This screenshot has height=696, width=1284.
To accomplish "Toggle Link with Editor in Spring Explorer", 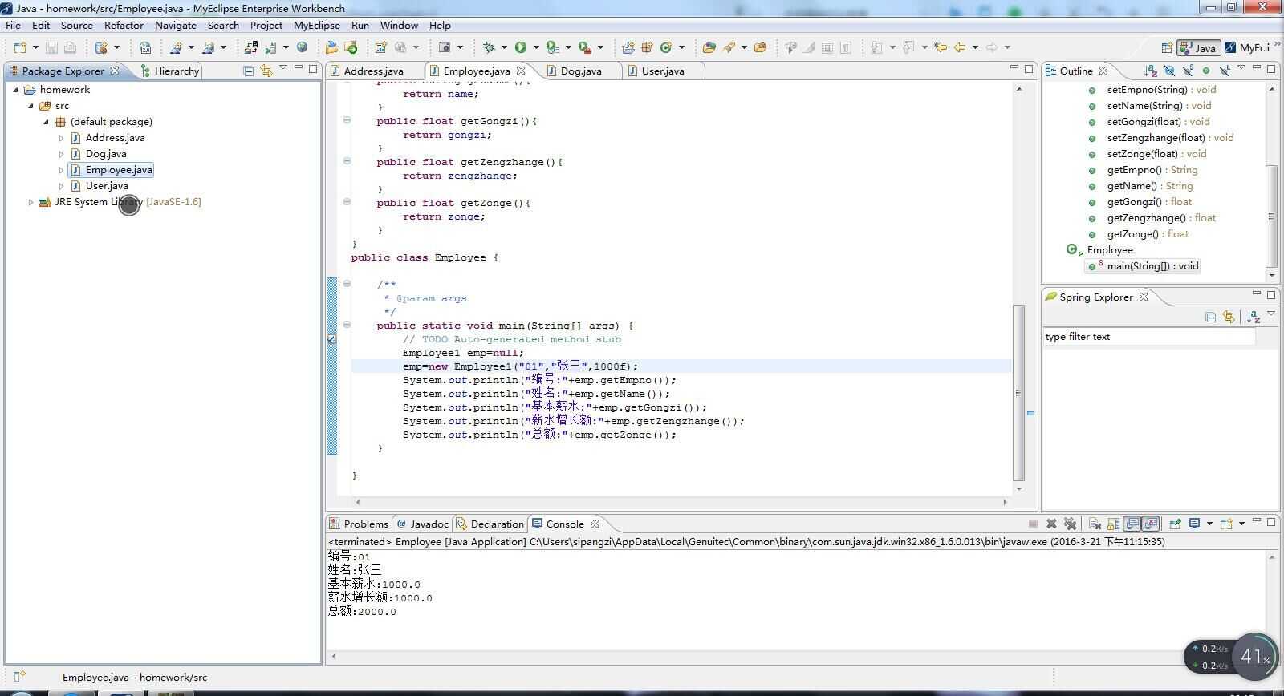I will point(1229,318).
